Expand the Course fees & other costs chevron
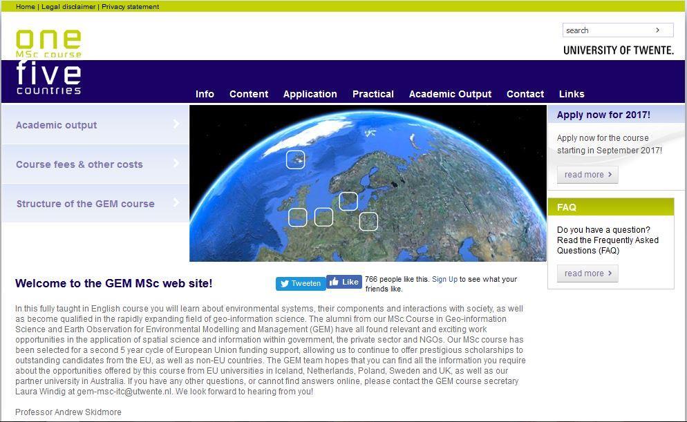687x422 pixels. point(176,163)
